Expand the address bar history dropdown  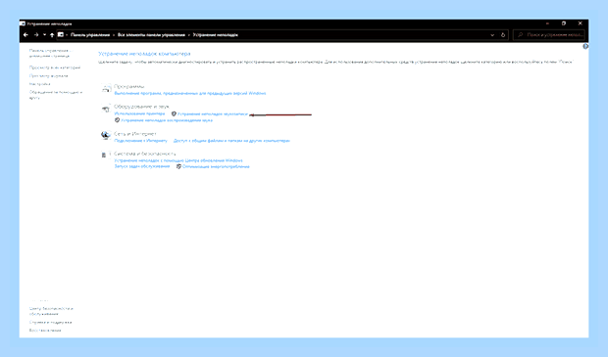pos(492,35)
